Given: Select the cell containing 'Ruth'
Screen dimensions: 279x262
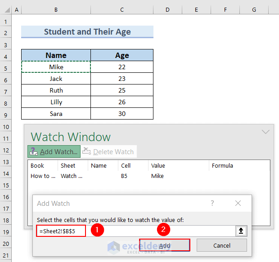Looking at the screenshot, I should [x=56, y=90].
